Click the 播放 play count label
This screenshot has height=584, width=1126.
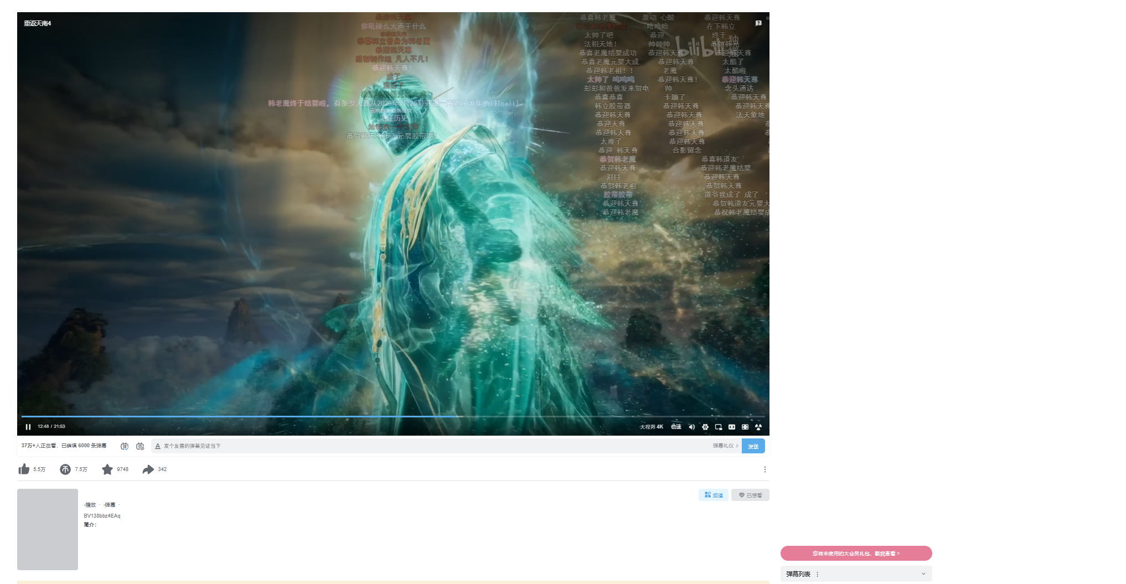point(90,505)
